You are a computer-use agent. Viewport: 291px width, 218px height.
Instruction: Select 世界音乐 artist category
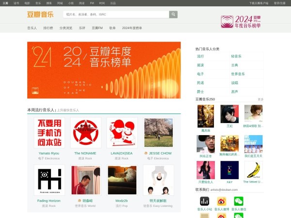click(x=238, y=74)
